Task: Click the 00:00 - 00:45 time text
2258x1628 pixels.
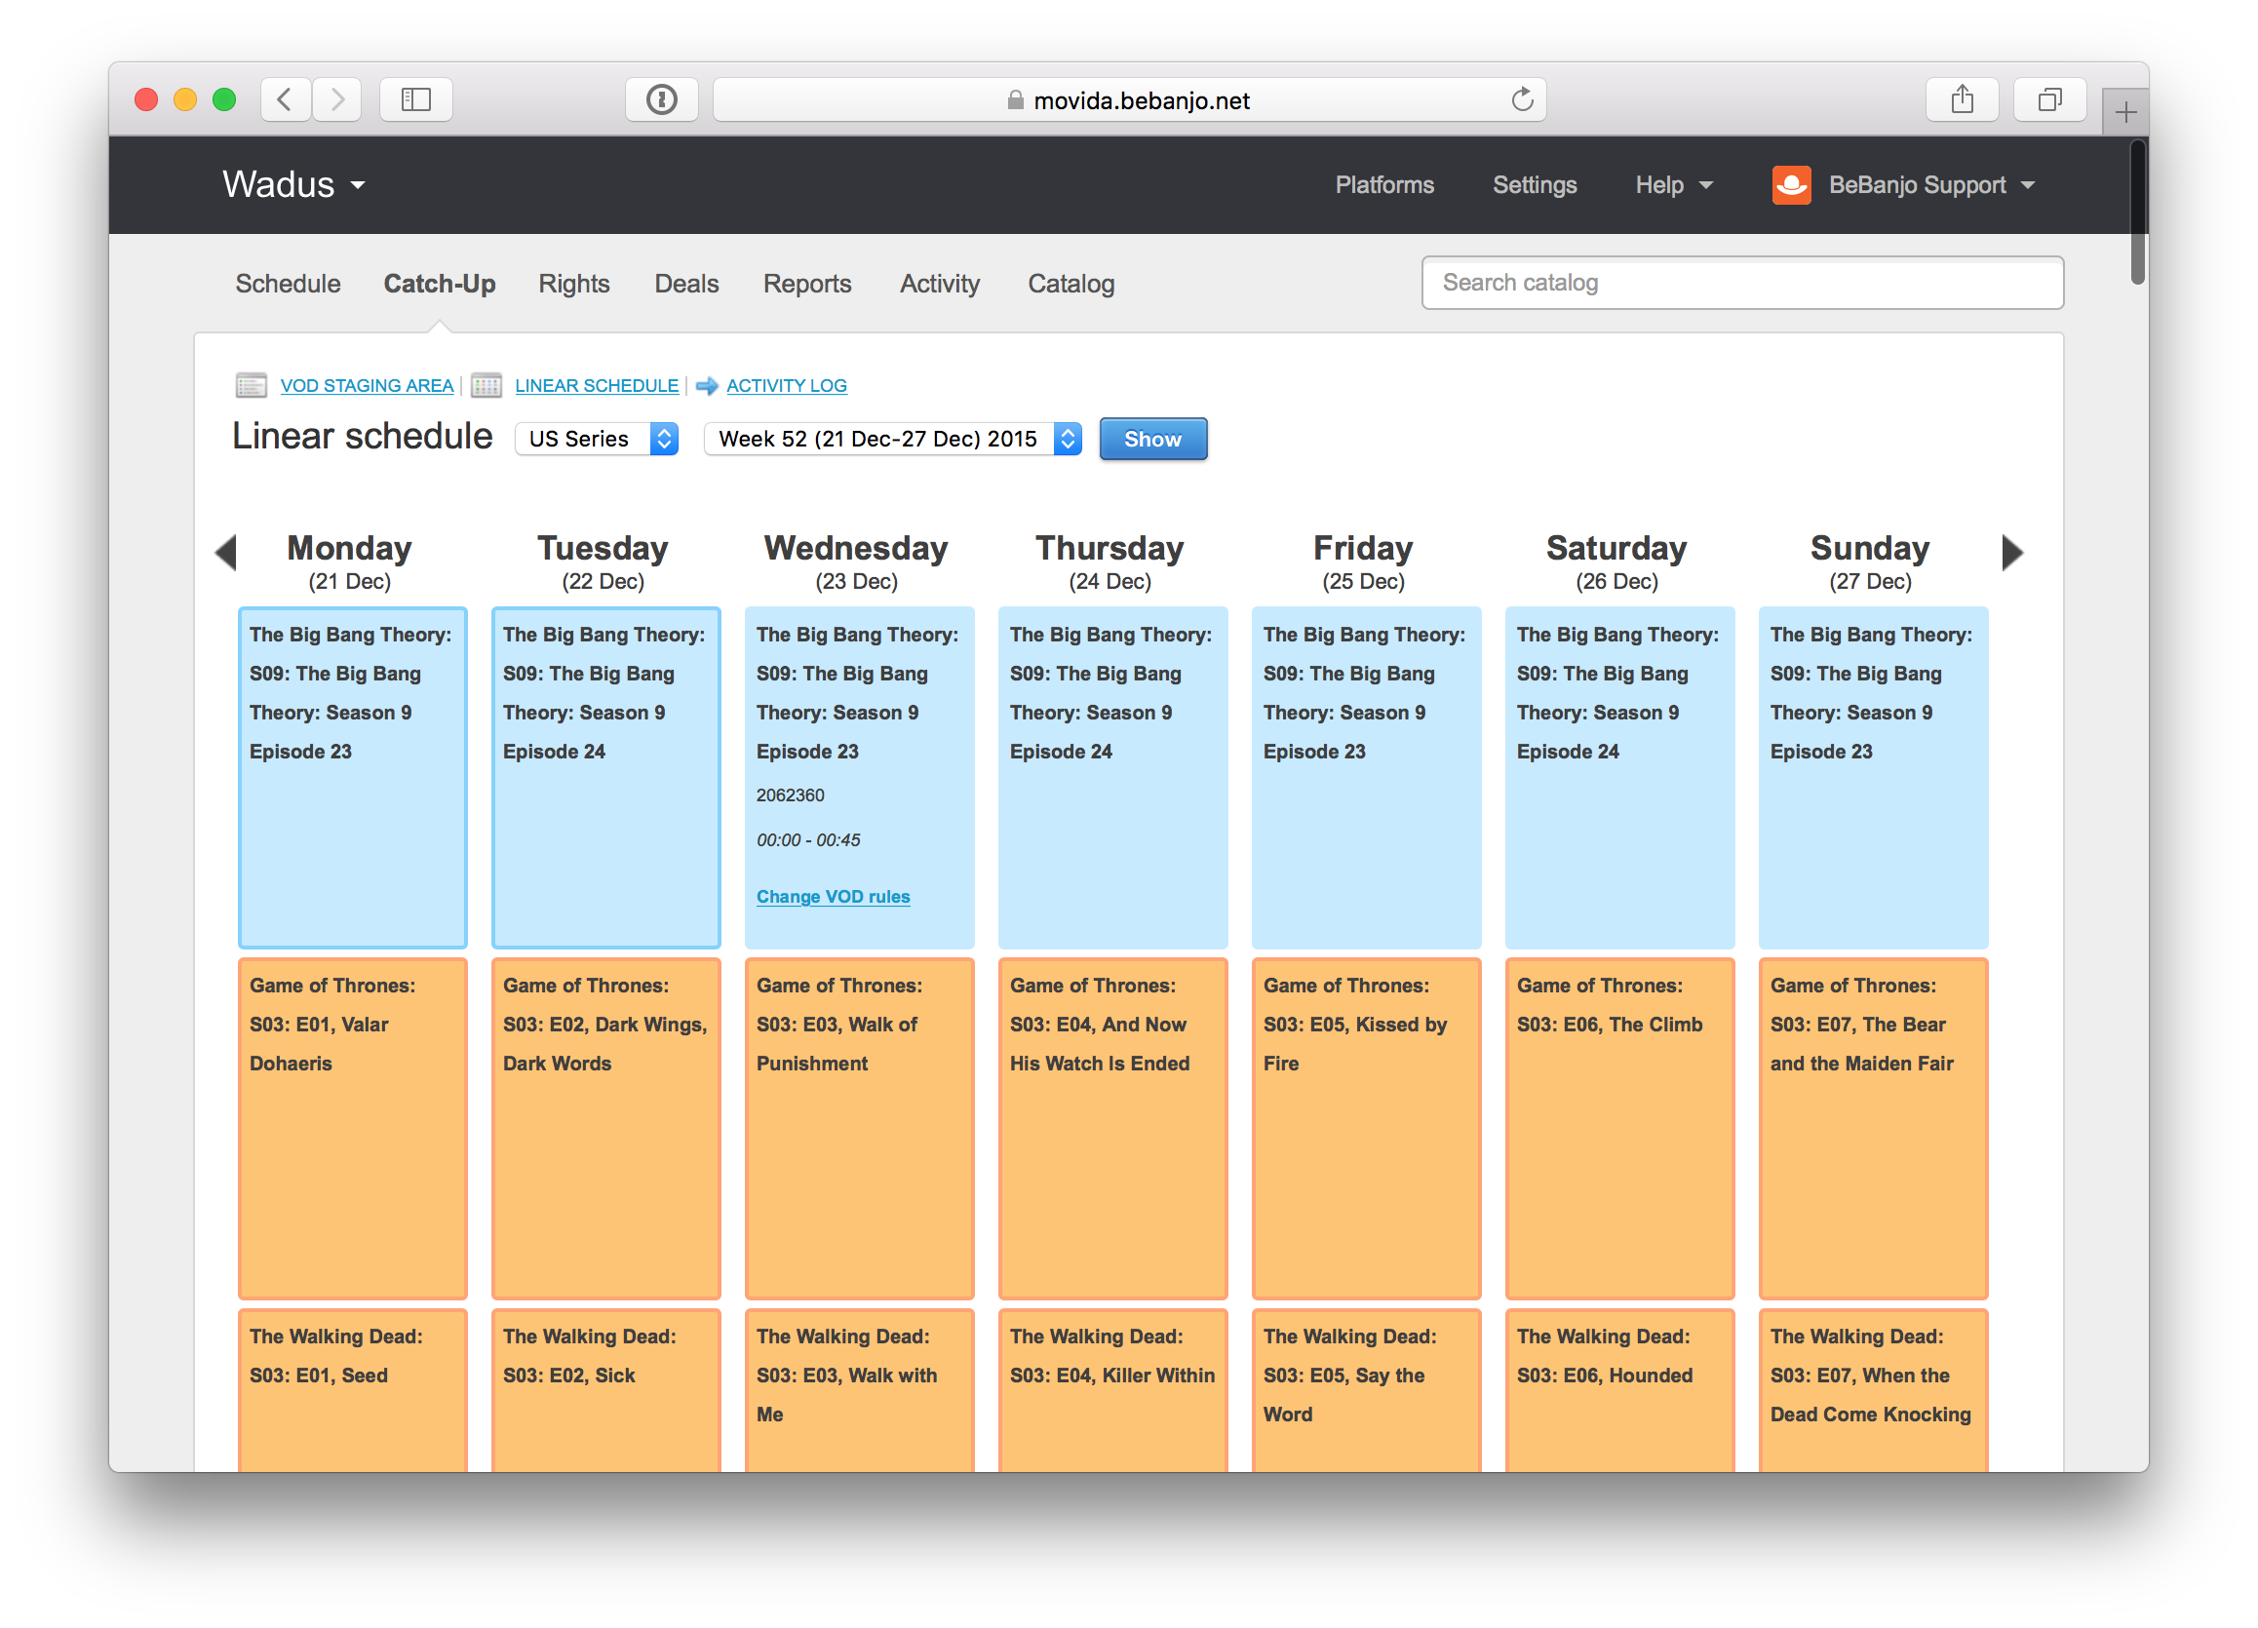Action: click(x=808, y=840)
